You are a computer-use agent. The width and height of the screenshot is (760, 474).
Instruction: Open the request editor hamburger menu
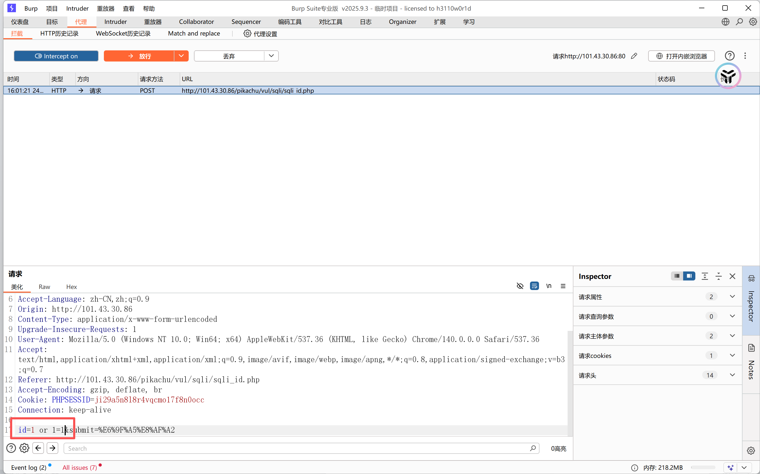[563, 286]
